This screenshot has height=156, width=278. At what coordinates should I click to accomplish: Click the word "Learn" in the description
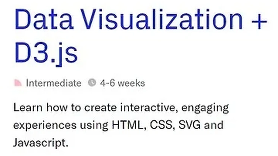(26, 108)
